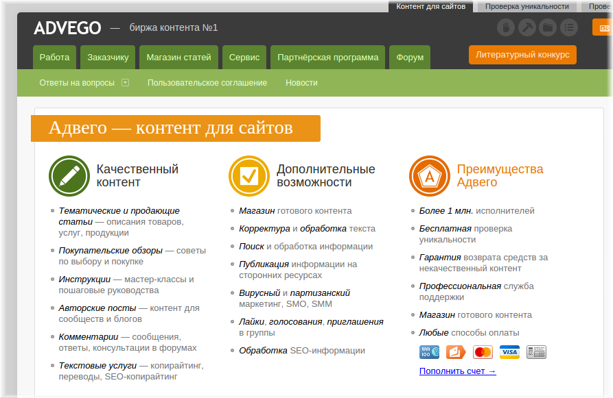Click the Комментарии list item
613x398 pixels.
(x=128, y=343)
